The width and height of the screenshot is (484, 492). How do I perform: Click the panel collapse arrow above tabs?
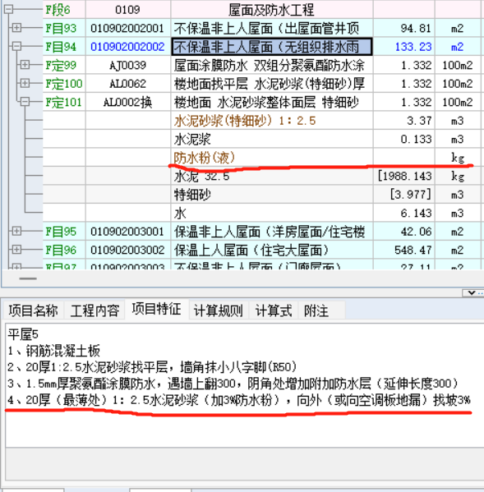click(472, 292)
